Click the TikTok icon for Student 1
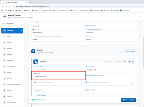 (x=122, y=62)
